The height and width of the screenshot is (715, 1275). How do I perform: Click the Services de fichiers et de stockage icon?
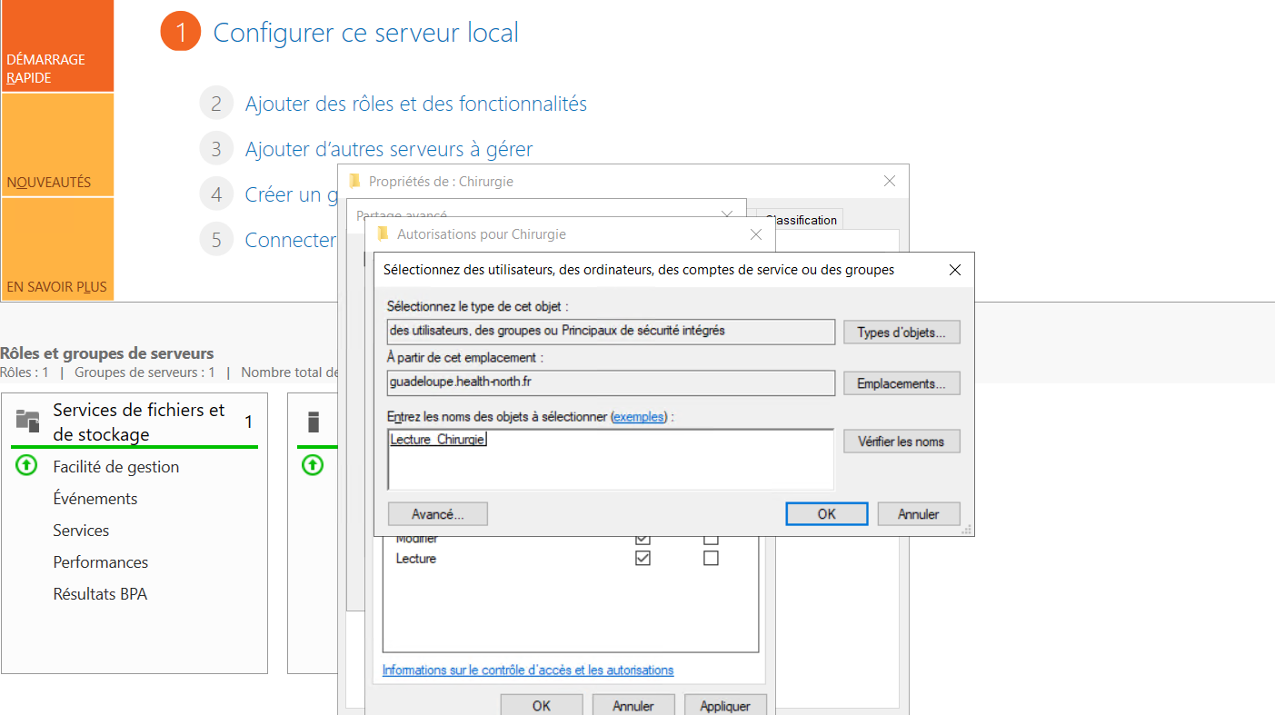point(28,421)
